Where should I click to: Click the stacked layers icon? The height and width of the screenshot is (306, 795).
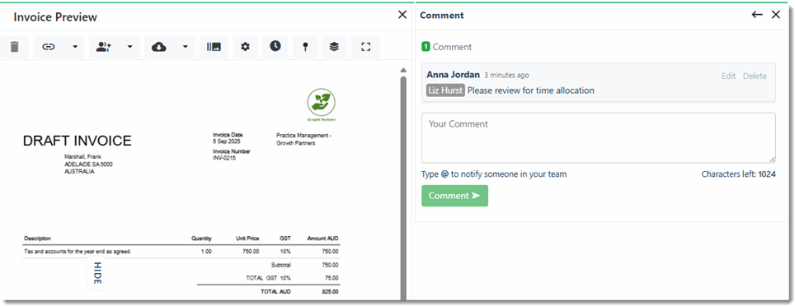point(334,47)
